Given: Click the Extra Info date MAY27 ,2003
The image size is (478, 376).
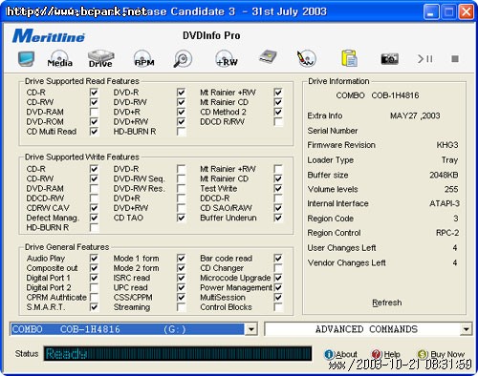Looking at the screenshot, I should 415,115.
